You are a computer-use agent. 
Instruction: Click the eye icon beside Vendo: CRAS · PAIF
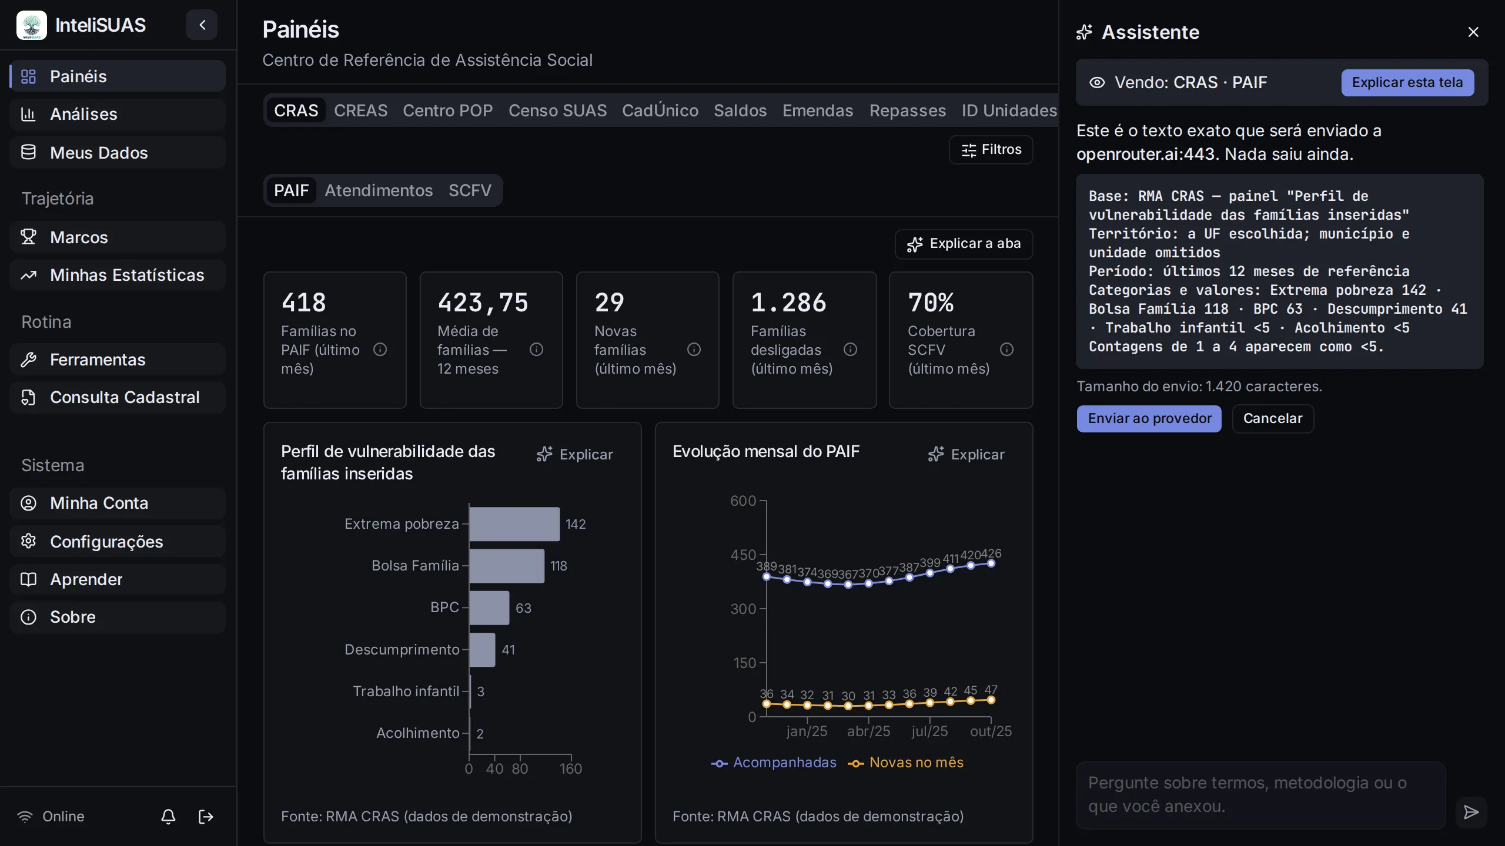[x=1097, y=82]
